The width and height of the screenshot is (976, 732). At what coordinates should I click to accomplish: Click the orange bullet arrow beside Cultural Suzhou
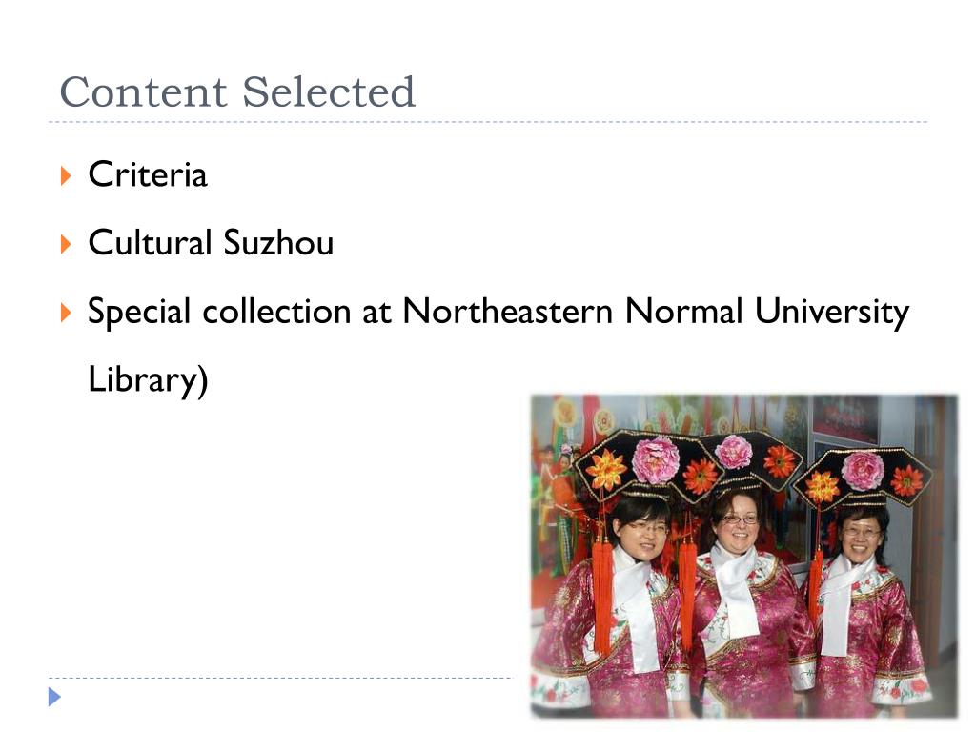66,244
